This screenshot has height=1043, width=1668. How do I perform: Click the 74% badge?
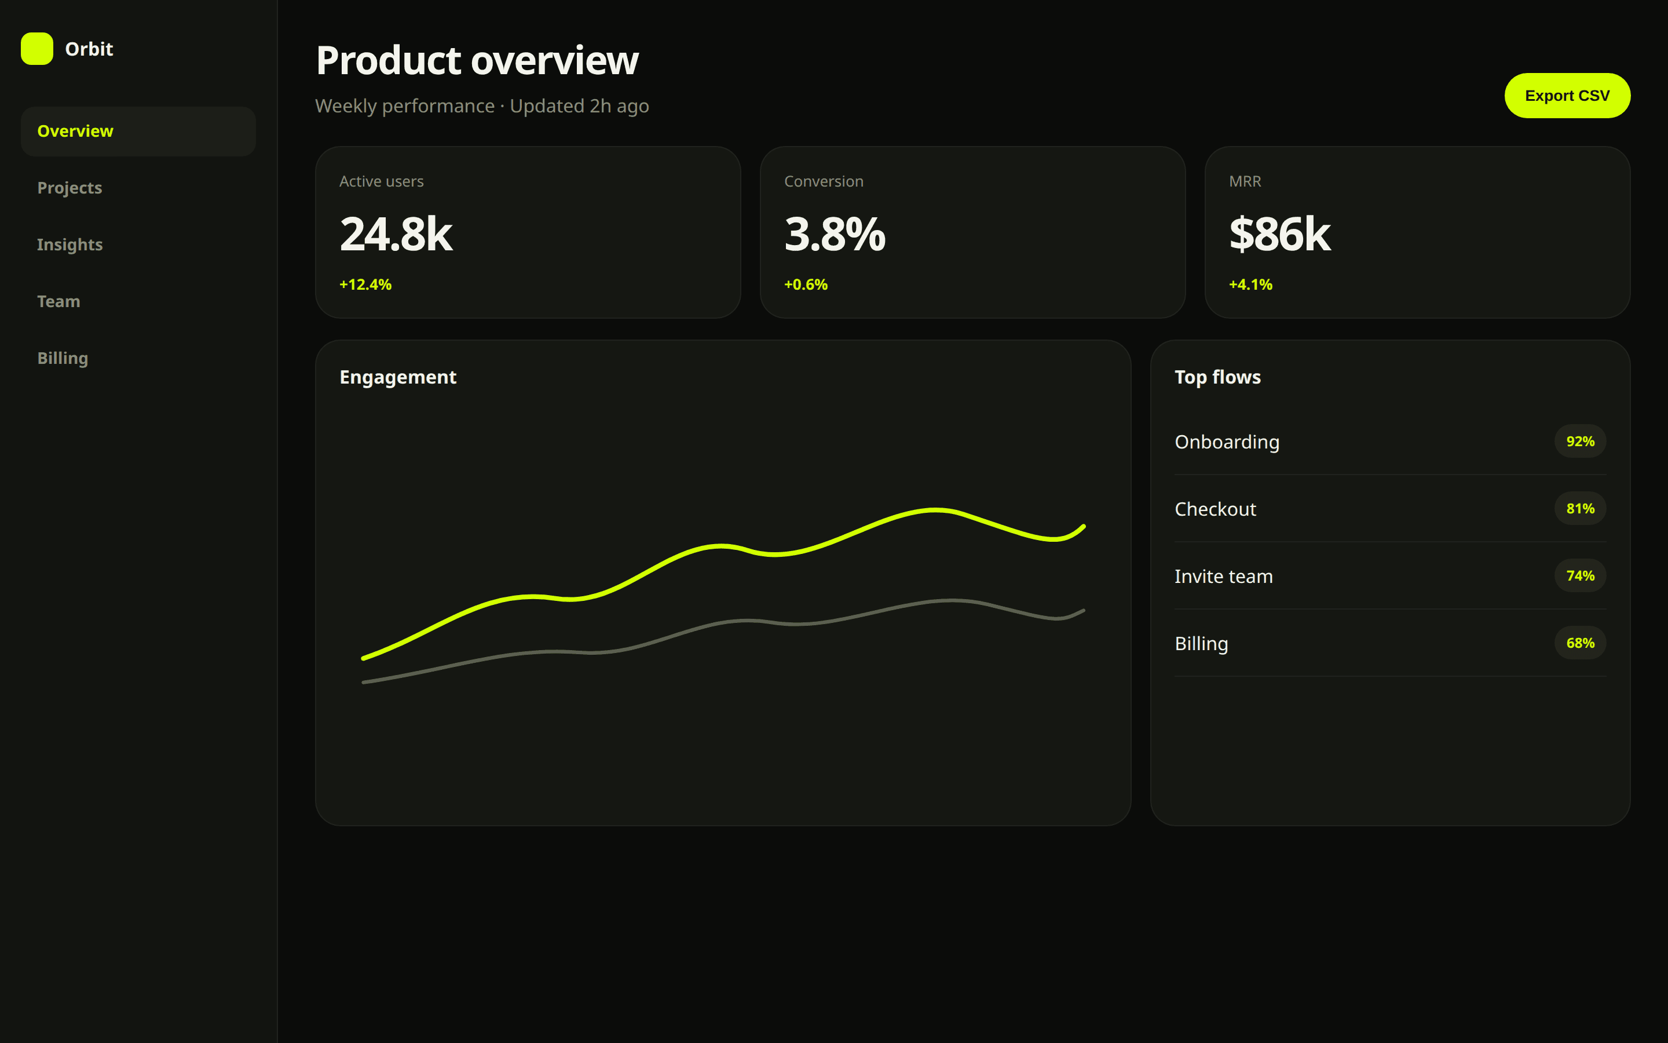click(1580, 575)
